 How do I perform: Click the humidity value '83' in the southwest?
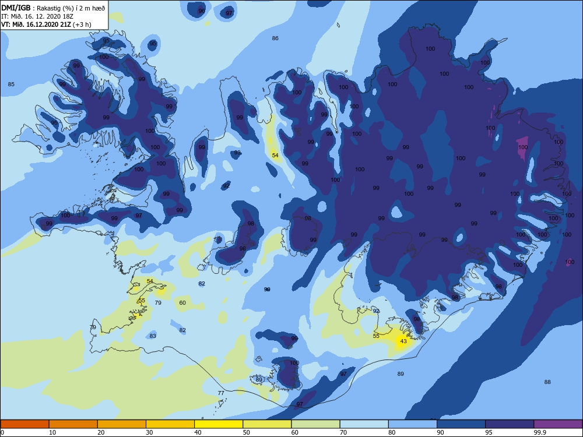pos(153,336)
